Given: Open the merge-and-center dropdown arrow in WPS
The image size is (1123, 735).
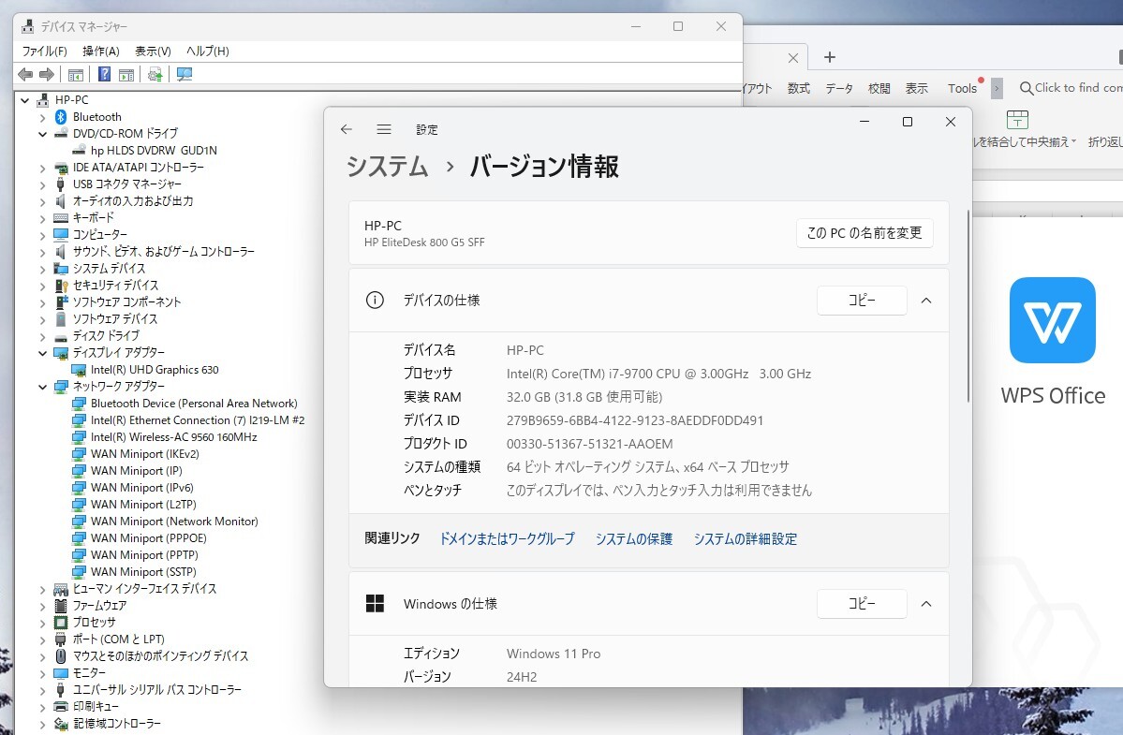Looking at the screenshot, I should [1073, 141].
